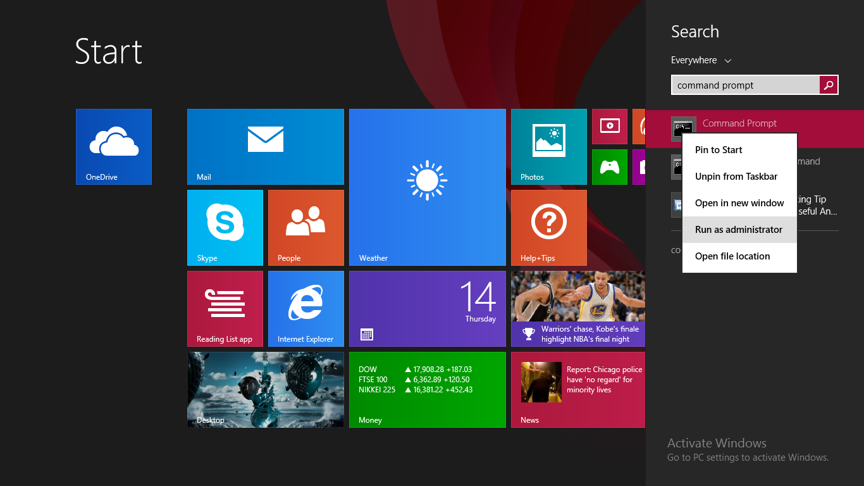Select Pin to Start

click(718, 149)
